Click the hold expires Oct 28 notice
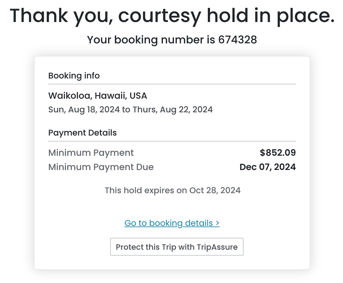 (x=173, y=190)
